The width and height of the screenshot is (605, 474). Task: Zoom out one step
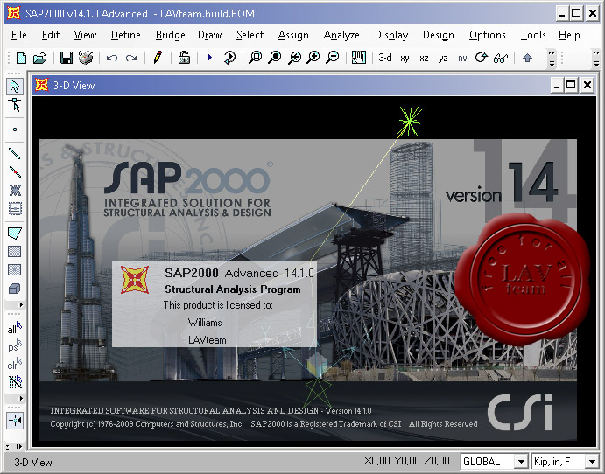click(332, 58)
